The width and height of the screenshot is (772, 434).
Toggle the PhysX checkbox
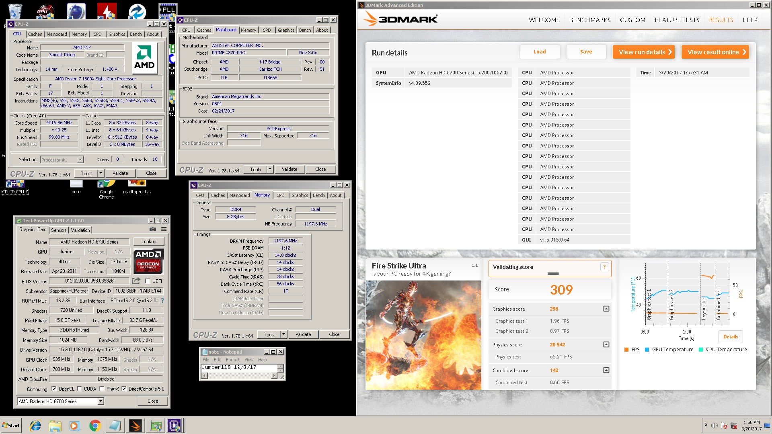(x=102, y=389)
